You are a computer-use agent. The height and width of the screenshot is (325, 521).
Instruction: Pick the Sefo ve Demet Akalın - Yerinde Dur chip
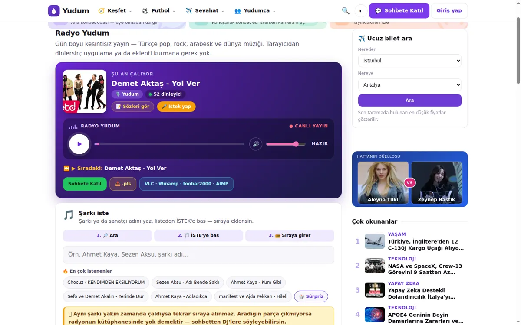[106, 297]
